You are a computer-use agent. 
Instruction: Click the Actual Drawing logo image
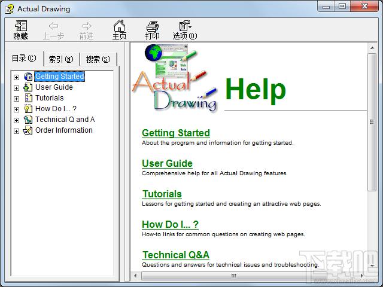(x=175, y=78)
